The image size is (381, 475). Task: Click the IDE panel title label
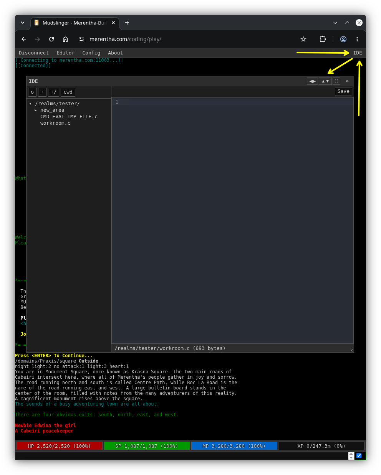point(33,81)
